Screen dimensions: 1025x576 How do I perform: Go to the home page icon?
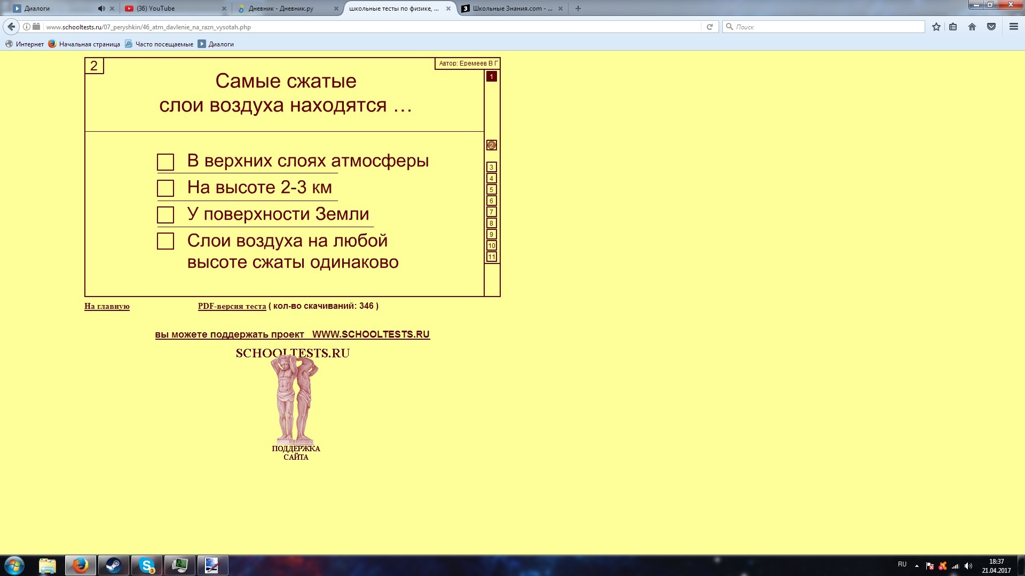(972, 27)
